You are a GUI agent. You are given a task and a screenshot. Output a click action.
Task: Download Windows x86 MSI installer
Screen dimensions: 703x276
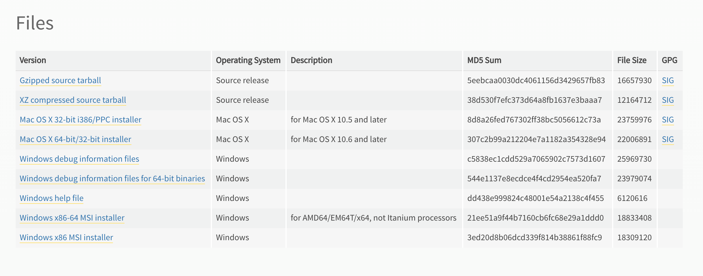coord(66,237)
